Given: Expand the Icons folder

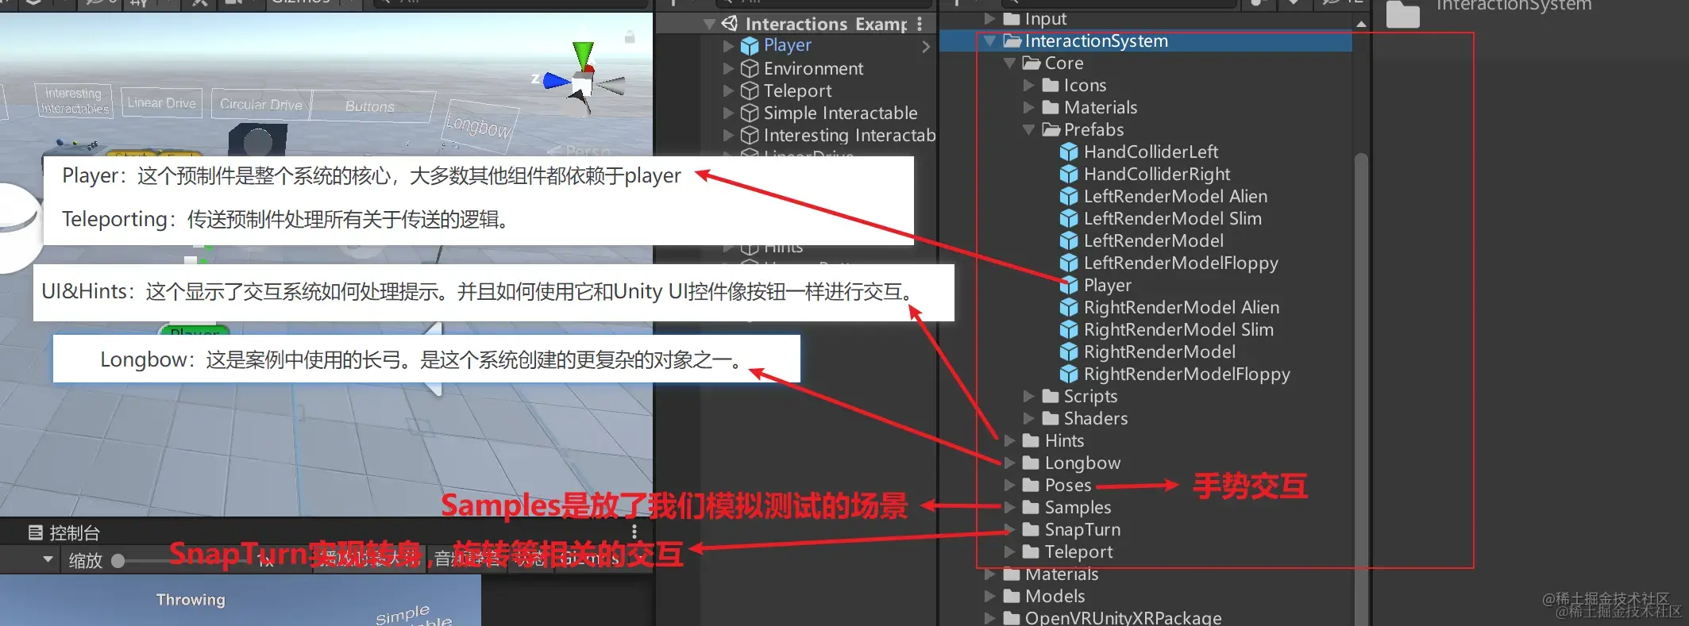Looking at the screenshot, I should pos(1029,85).
